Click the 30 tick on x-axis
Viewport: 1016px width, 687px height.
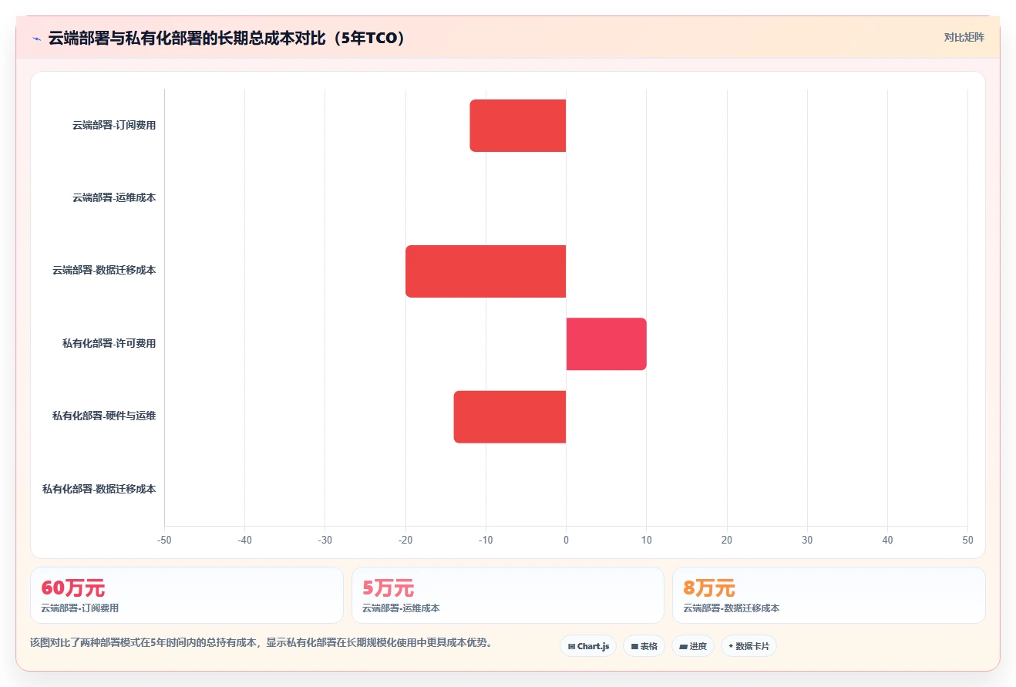point(807,541)
